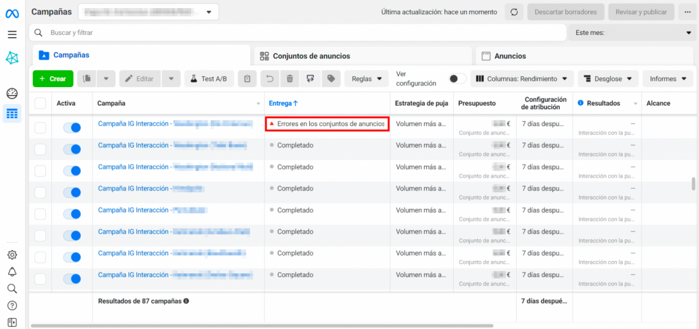The image size is (699, 329).
Task: Click the sidebar search magnifier icon
Action: coord(12,288)
